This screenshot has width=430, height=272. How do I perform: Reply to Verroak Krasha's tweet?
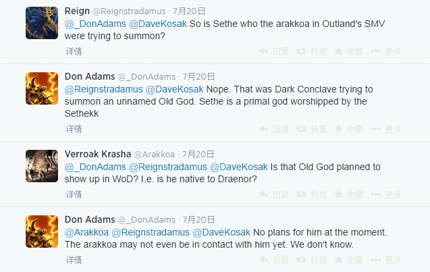[x=274, y=194]
